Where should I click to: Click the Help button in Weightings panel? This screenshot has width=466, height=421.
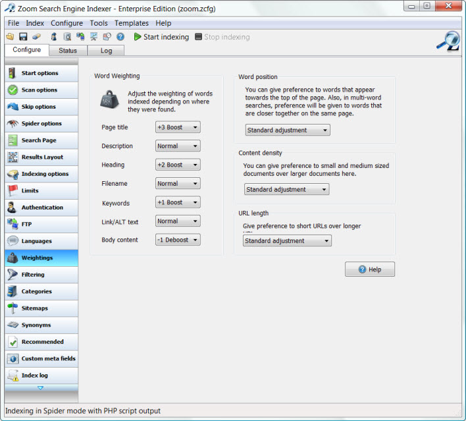point(370,269)
